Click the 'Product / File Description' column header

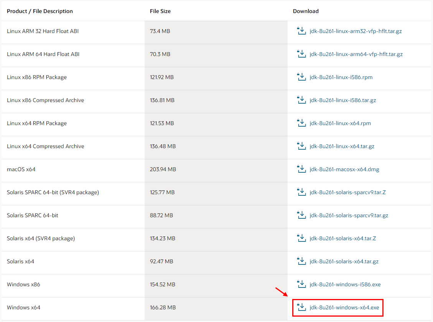pyautogui.click(x=40, y=11)
